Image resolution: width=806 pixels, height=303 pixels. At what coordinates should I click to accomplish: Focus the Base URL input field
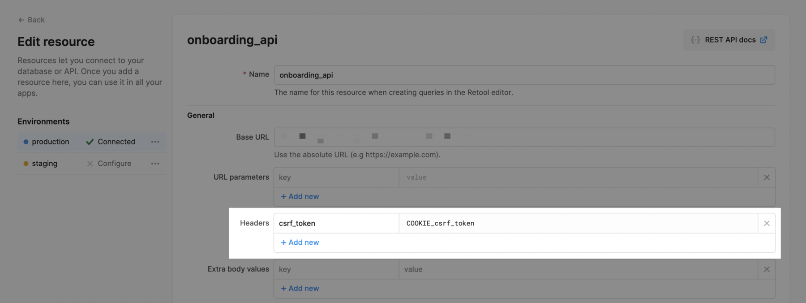524,137
